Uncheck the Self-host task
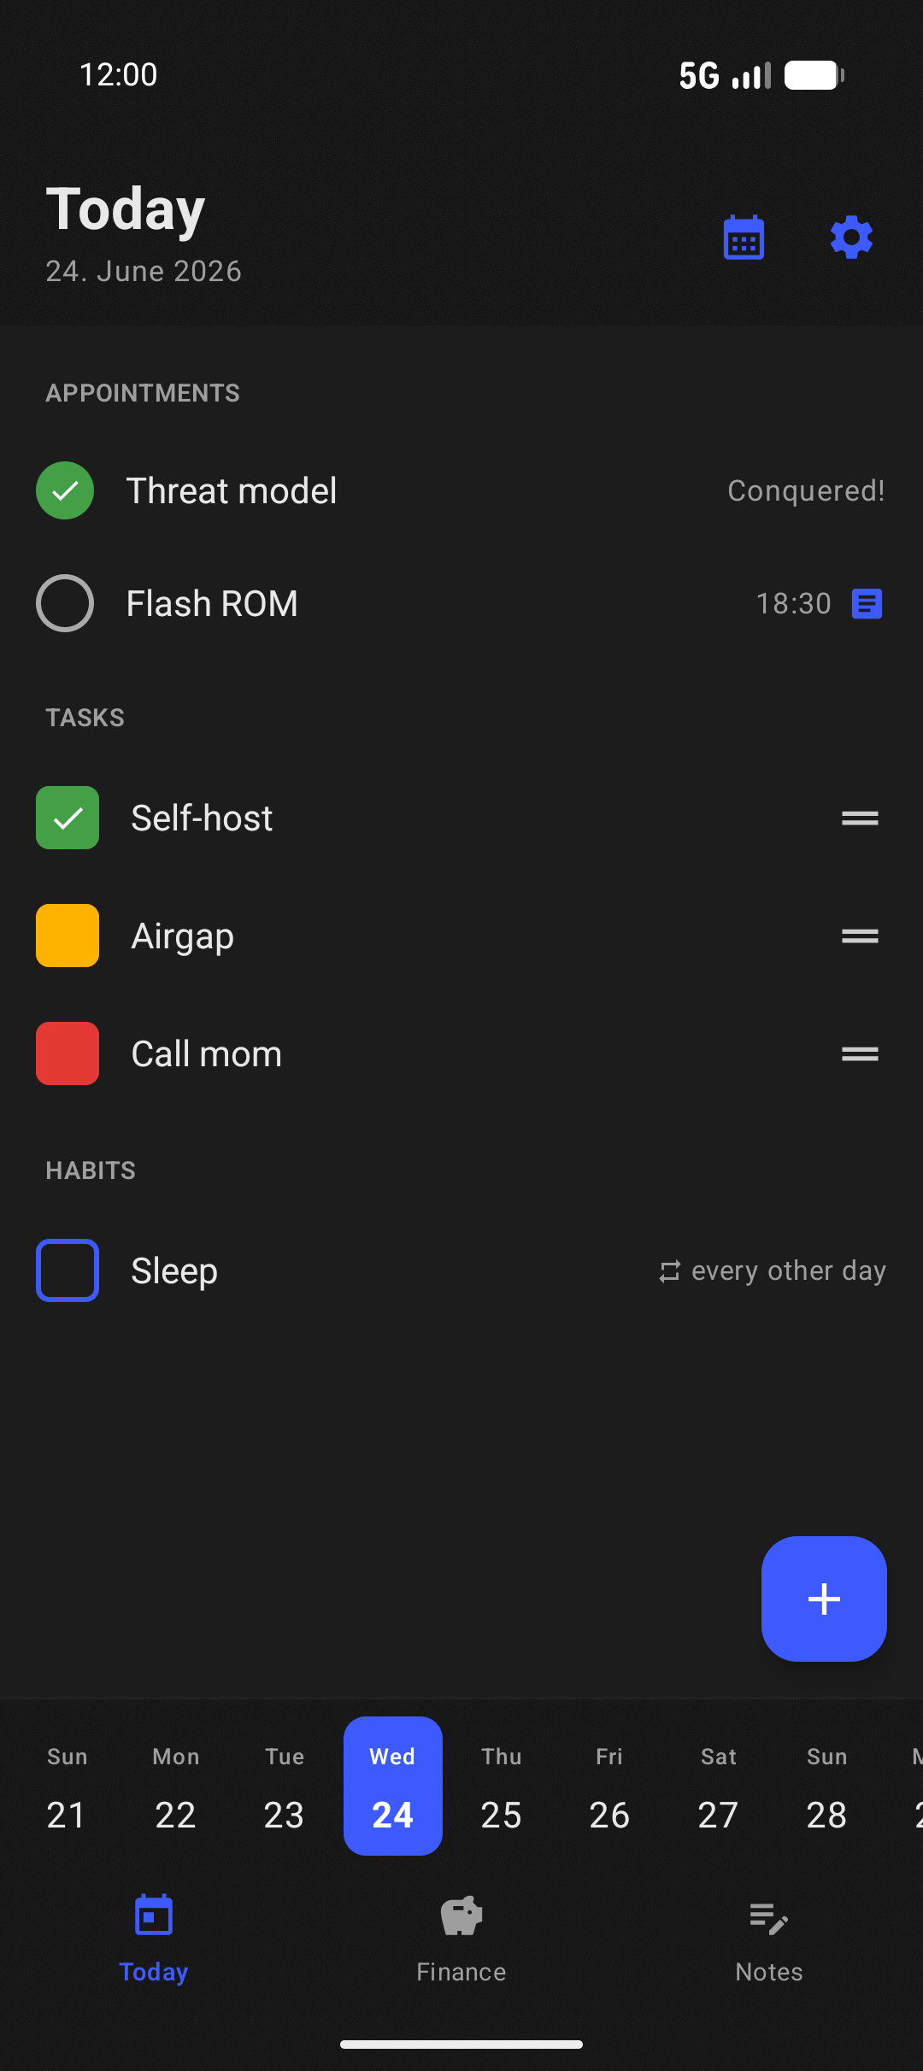 [68, 818]
